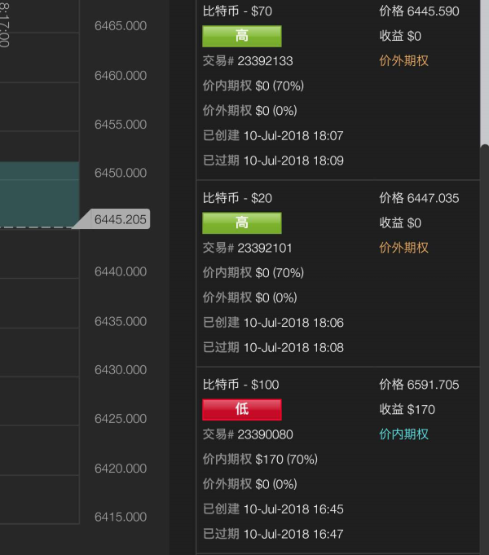Screen dimensions: 489x555
Task: Click the 收益 $0 text in the $20 trade
Action: point(400,223)
